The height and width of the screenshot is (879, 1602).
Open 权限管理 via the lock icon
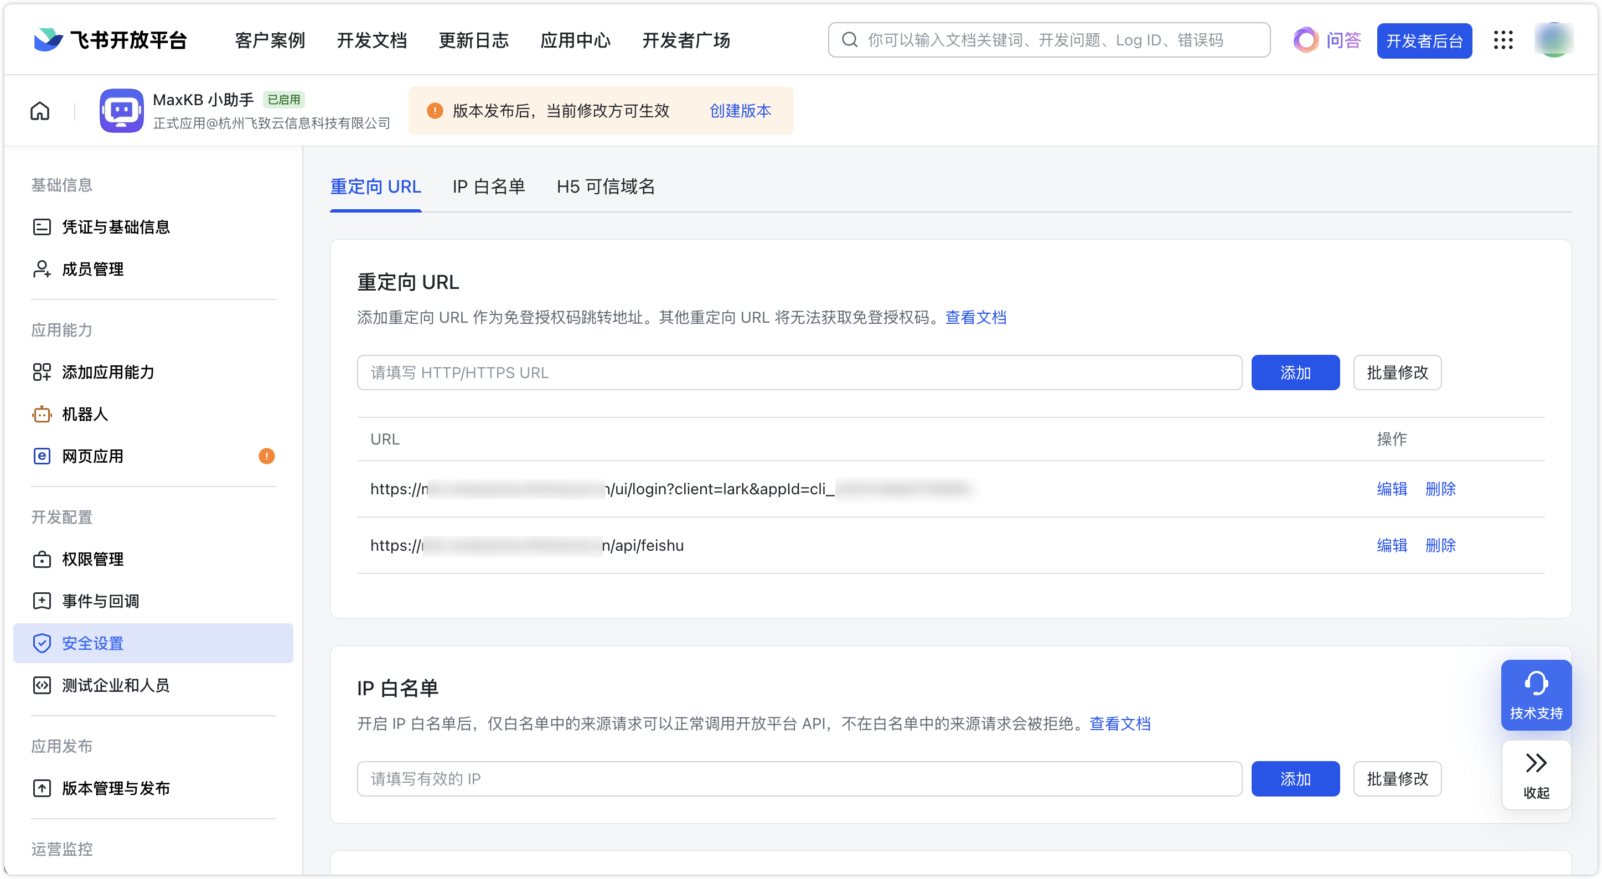click(x=41, y=559)
